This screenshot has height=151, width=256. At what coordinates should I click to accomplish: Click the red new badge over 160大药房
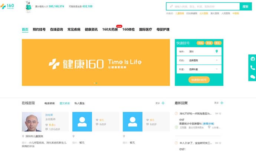119,26
